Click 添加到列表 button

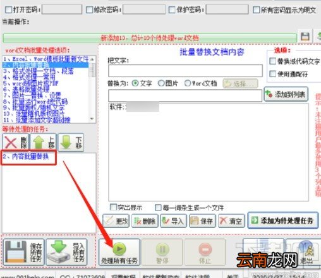tap(286, 94)
